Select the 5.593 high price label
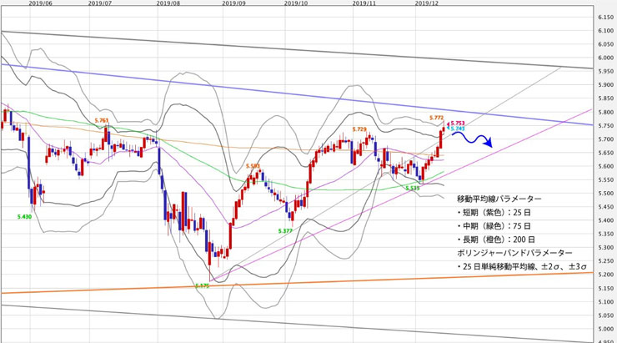Viewport: 617px width, 343px height. coord(253,166)
